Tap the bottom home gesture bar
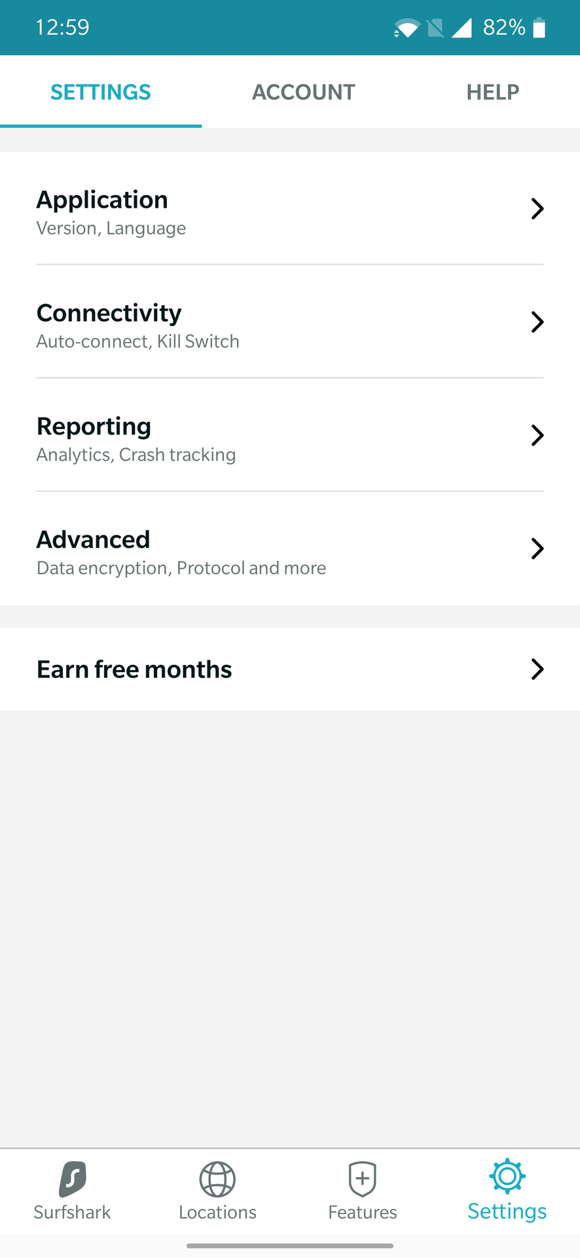The image size is (580, 1258). coord(290,1246)
